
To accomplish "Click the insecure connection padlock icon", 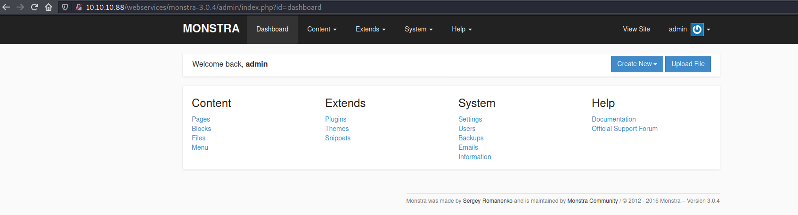I will (78, 7).
